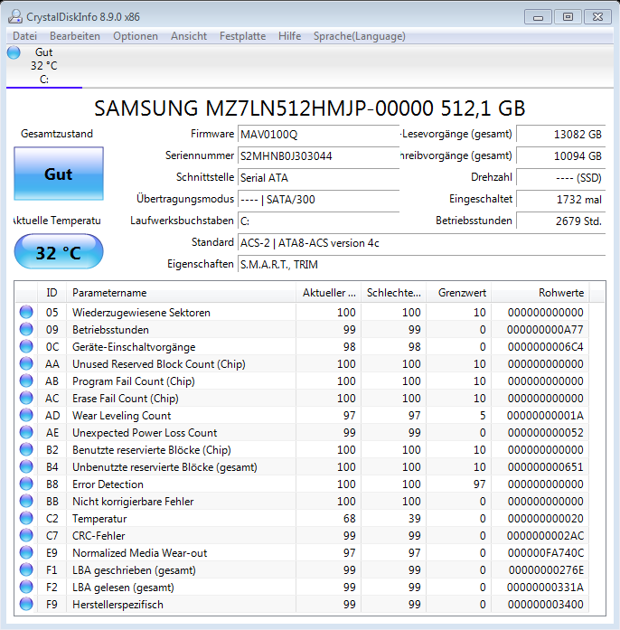The image size is (620, 630).
Task: Minimize the CrystalDiskInfo window
Action: click(538, 17)
